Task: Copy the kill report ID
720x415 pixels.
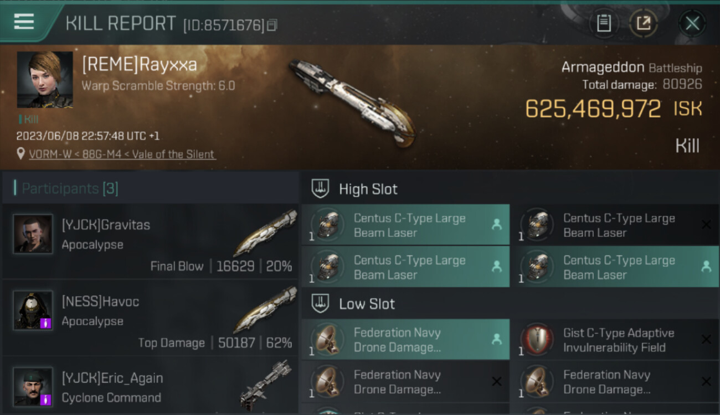Action: tap(271, 25)
